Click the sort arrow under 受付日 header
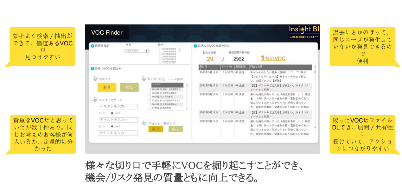 [x=200, y=69]
